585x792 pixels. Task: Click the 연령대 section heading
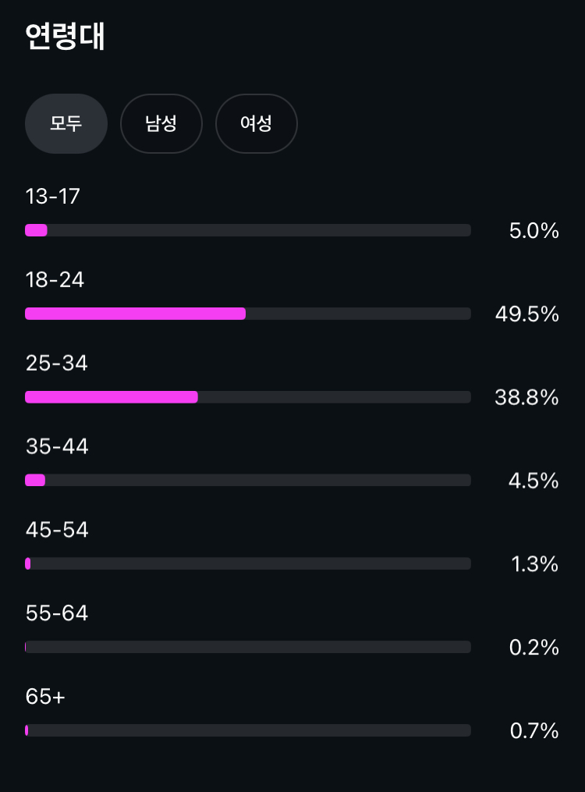tap(65, 37)
